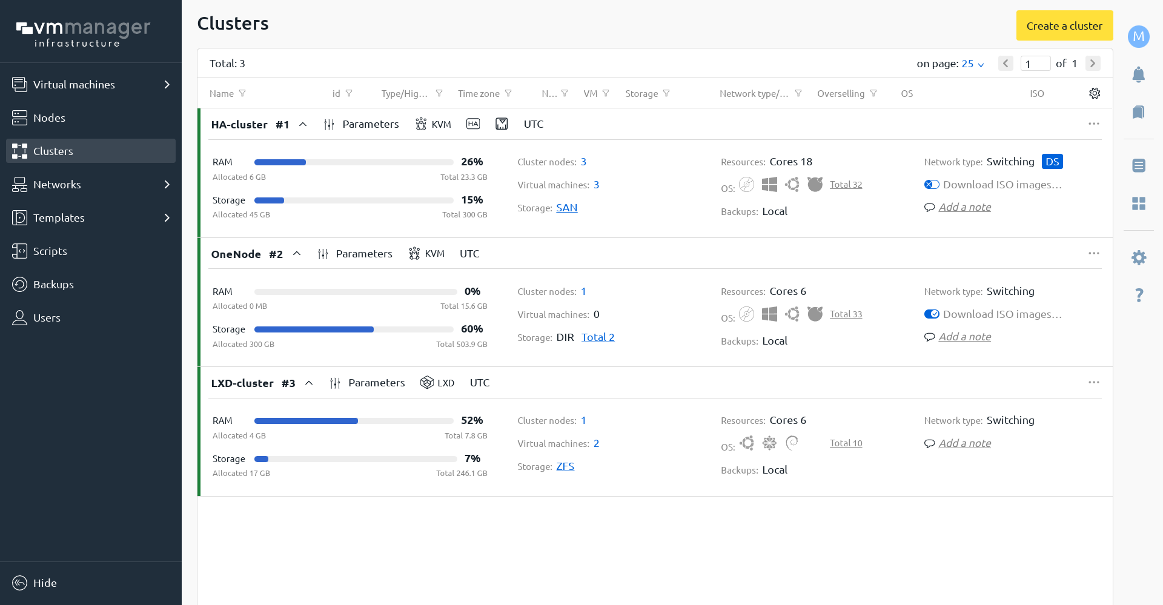Click the help question mark icon
1163x605 pixels.
pyautogui.click(x=1138, y=295)
